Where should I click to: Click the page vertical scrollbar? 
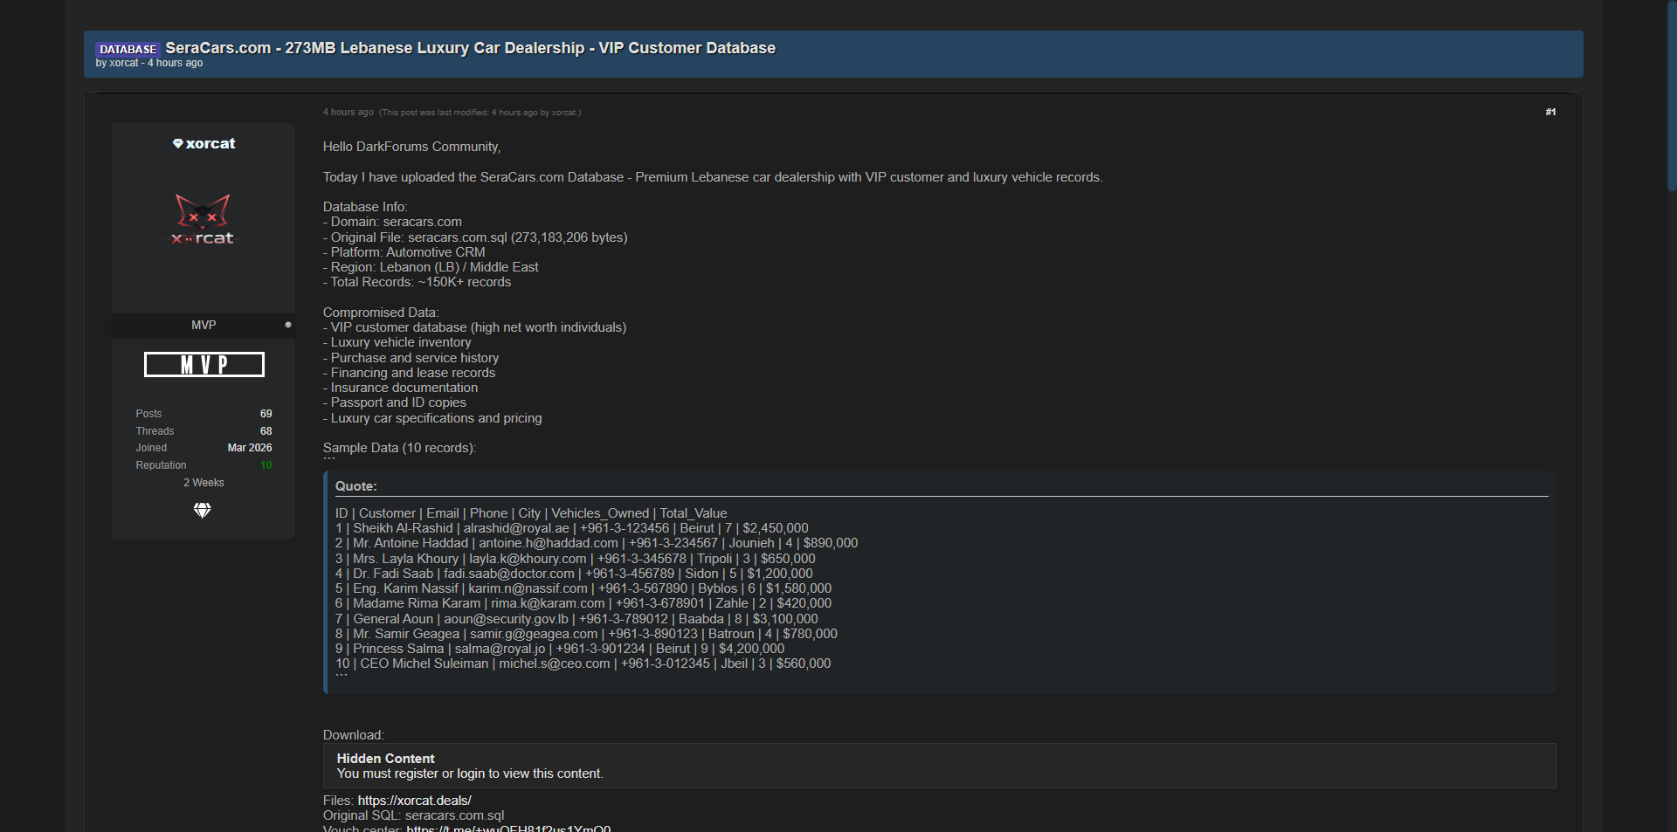(1671, 96)
